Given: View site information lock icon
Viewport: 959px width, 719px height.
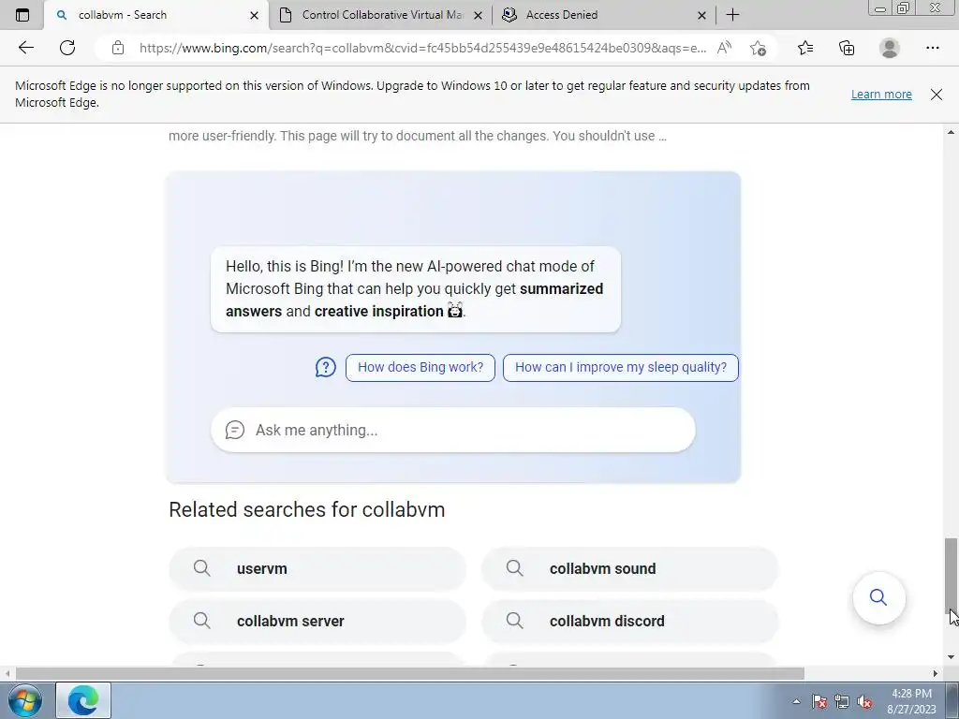Looking at the screenshot, I should 118,48.
